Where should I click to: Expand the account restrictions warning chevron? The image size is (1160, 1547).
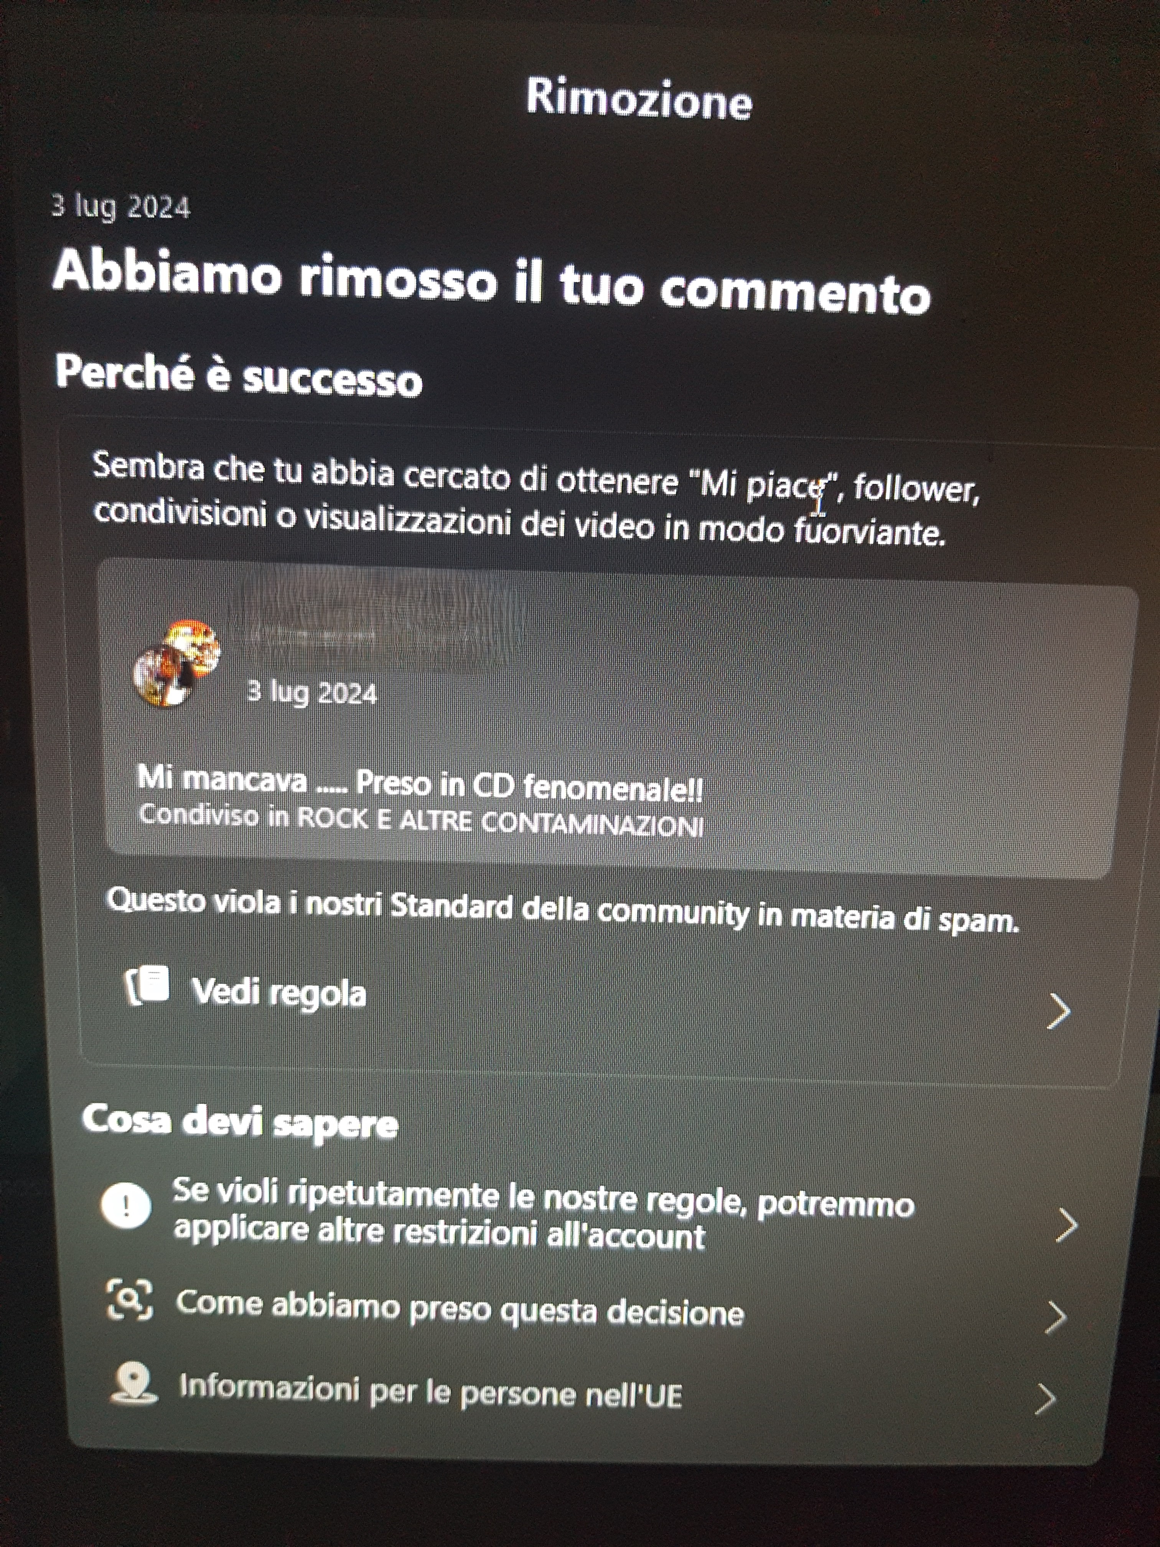1065,1225
